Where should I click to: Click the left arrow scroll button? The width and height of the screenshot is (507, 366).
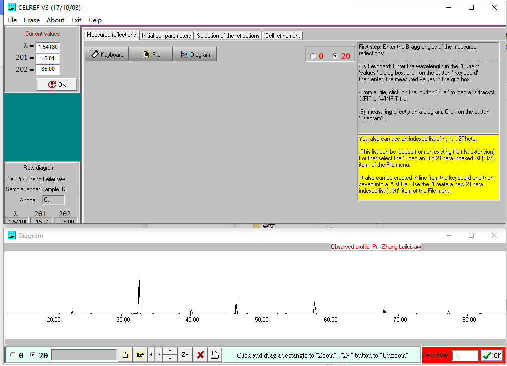tap(152, 355)
